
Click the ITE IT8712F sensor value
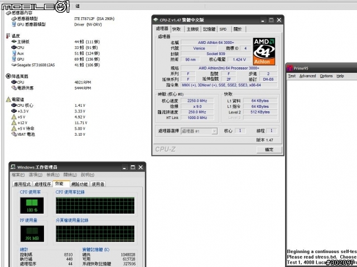[x=94, y=18]
